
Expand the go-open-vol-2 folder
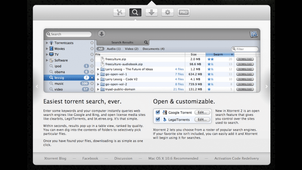(x=98, y=84)
